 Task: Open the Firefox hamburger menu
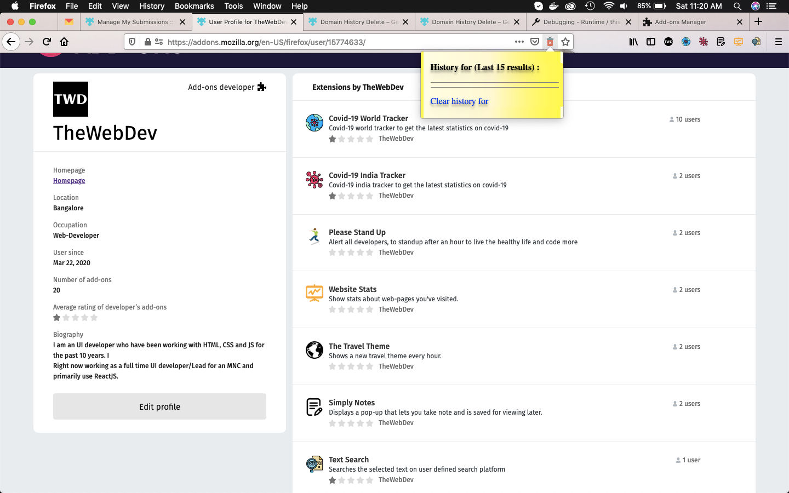tap(778, 42)
